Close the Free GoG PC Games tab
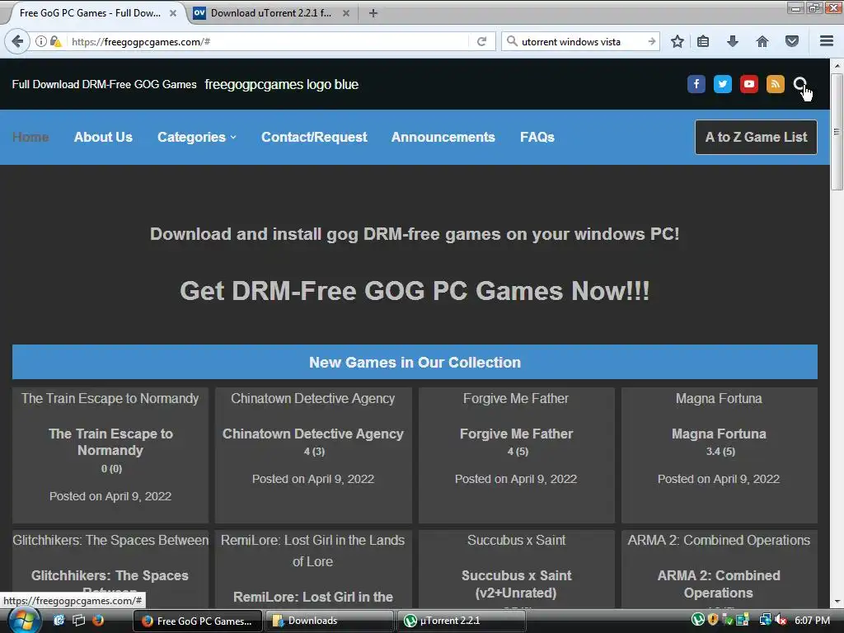Viewport: 844px width, 633px height. pyautogui.click(x=173, y=13)
